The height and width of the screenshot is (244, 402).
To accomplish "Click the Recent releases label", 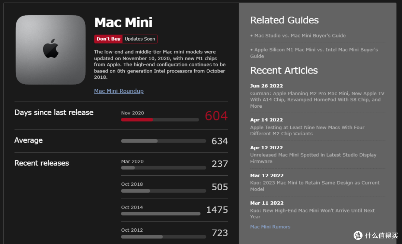I will 42,163.
